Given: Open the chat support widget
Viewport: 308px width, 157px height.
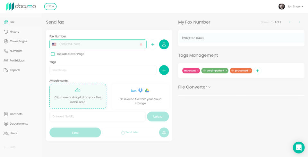Looking at the screenshot, I should pyautogui.click(x=299, y=147).
